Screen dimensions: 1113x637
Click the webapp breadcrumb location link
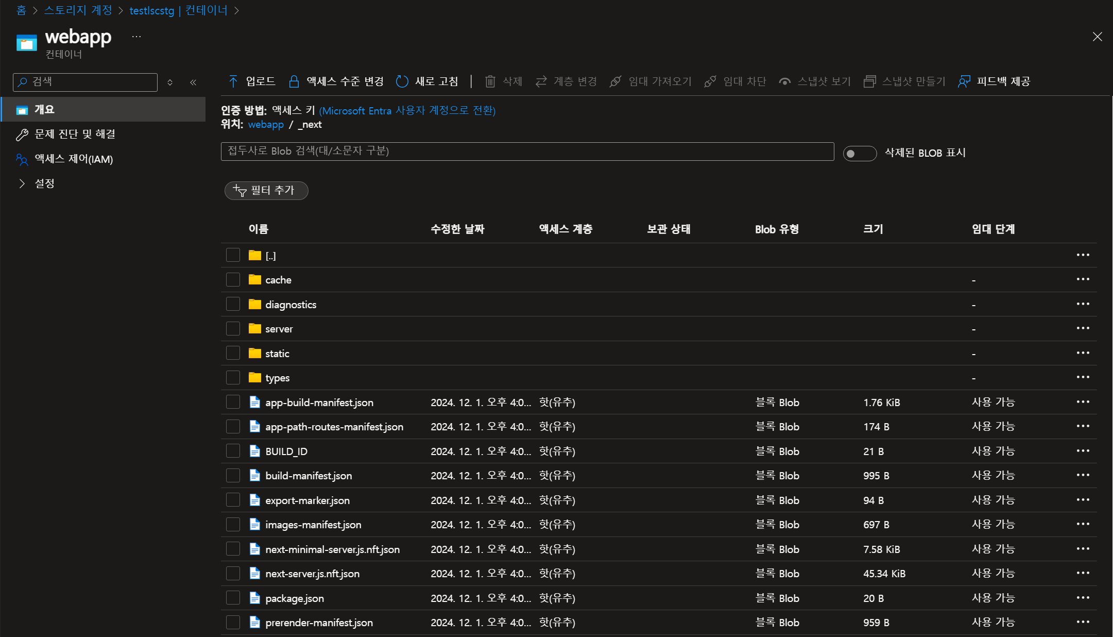click(x=266, y=125)
